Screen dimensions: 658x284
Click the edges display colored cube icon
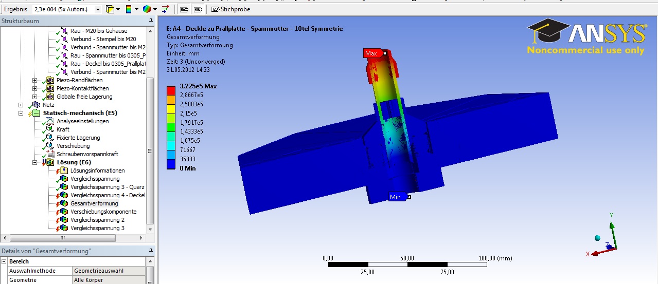click(147, 9)
